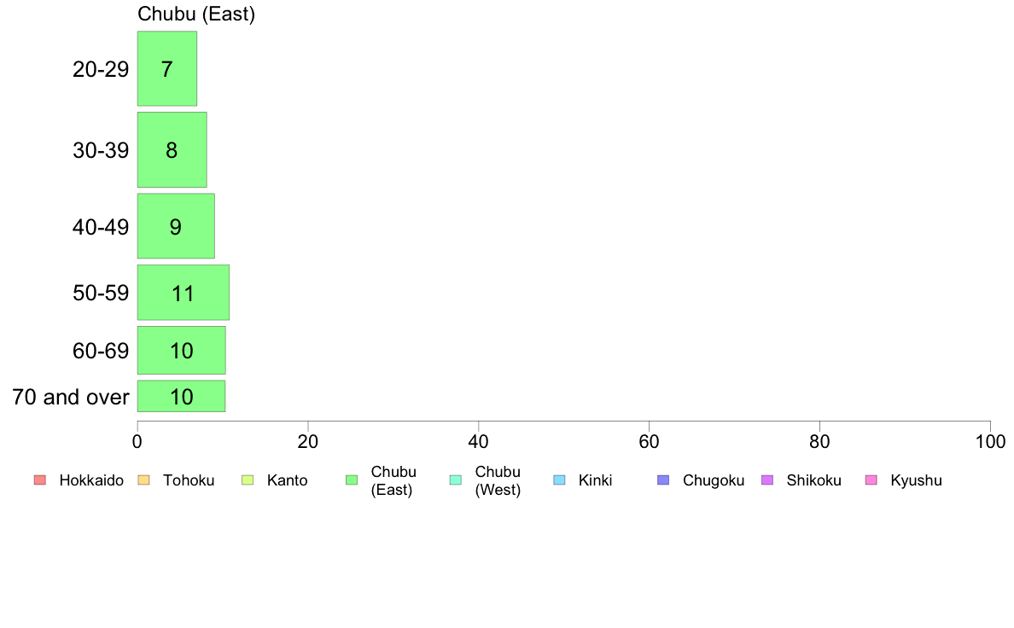The image size is (1014, 628).
Task: Click the Chubu (East) green legend swatch
Action: tap(352, 480)
